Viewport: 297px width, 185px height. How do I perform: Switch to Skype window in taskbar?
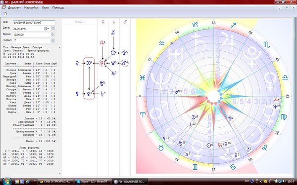tap(93, 182)
